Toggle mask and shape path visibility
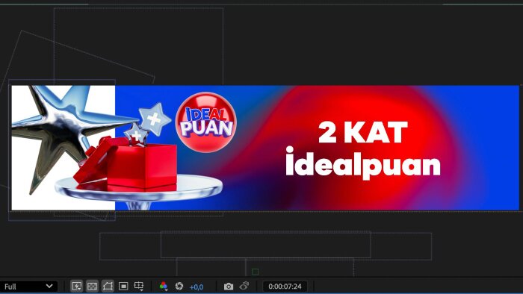 point(108,287)
